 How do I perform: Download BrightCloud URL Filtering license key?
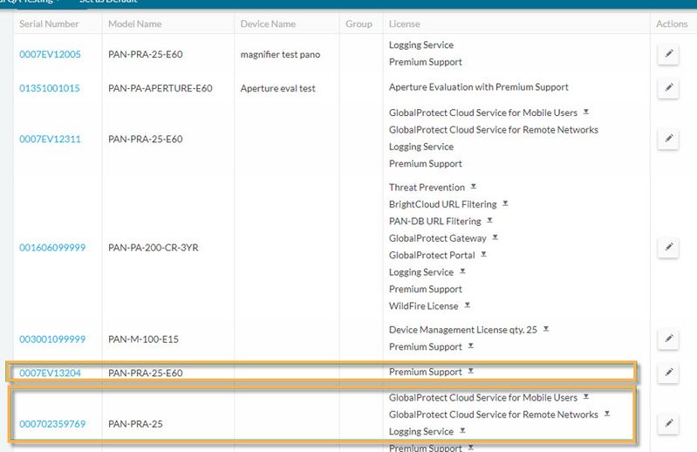pos(505,203)
